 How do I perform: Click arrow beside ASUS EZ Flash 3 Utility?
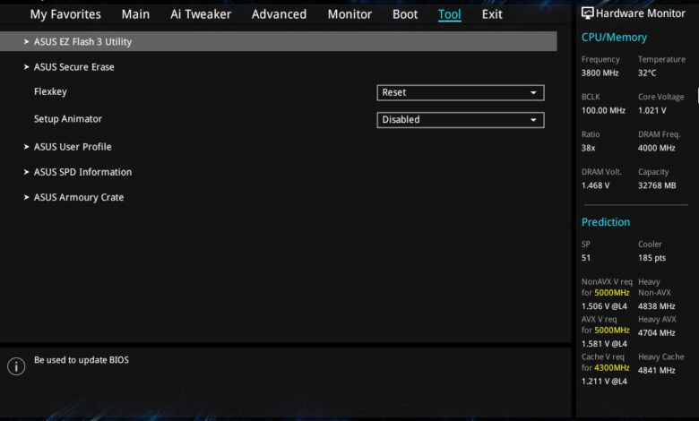26,41
